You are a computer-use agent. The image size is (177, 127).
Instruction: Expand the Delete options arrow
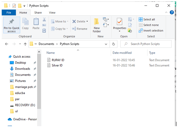click(x=87, y=21)
